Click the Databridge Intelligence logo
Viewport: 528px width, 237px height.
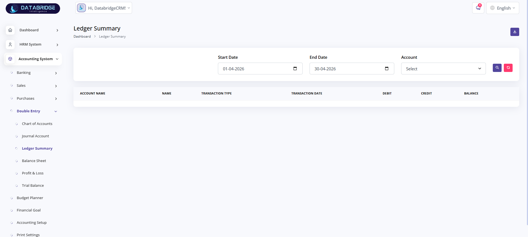pos(33,9)
